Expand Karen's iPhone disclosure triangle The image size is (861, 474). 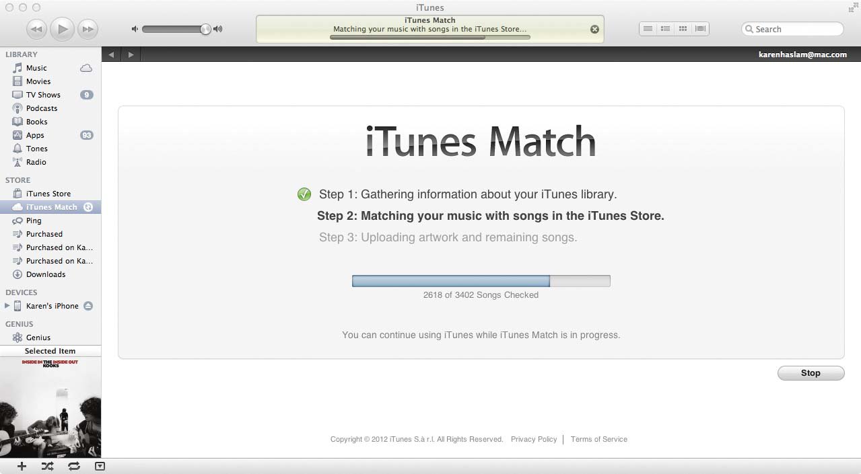7,306
